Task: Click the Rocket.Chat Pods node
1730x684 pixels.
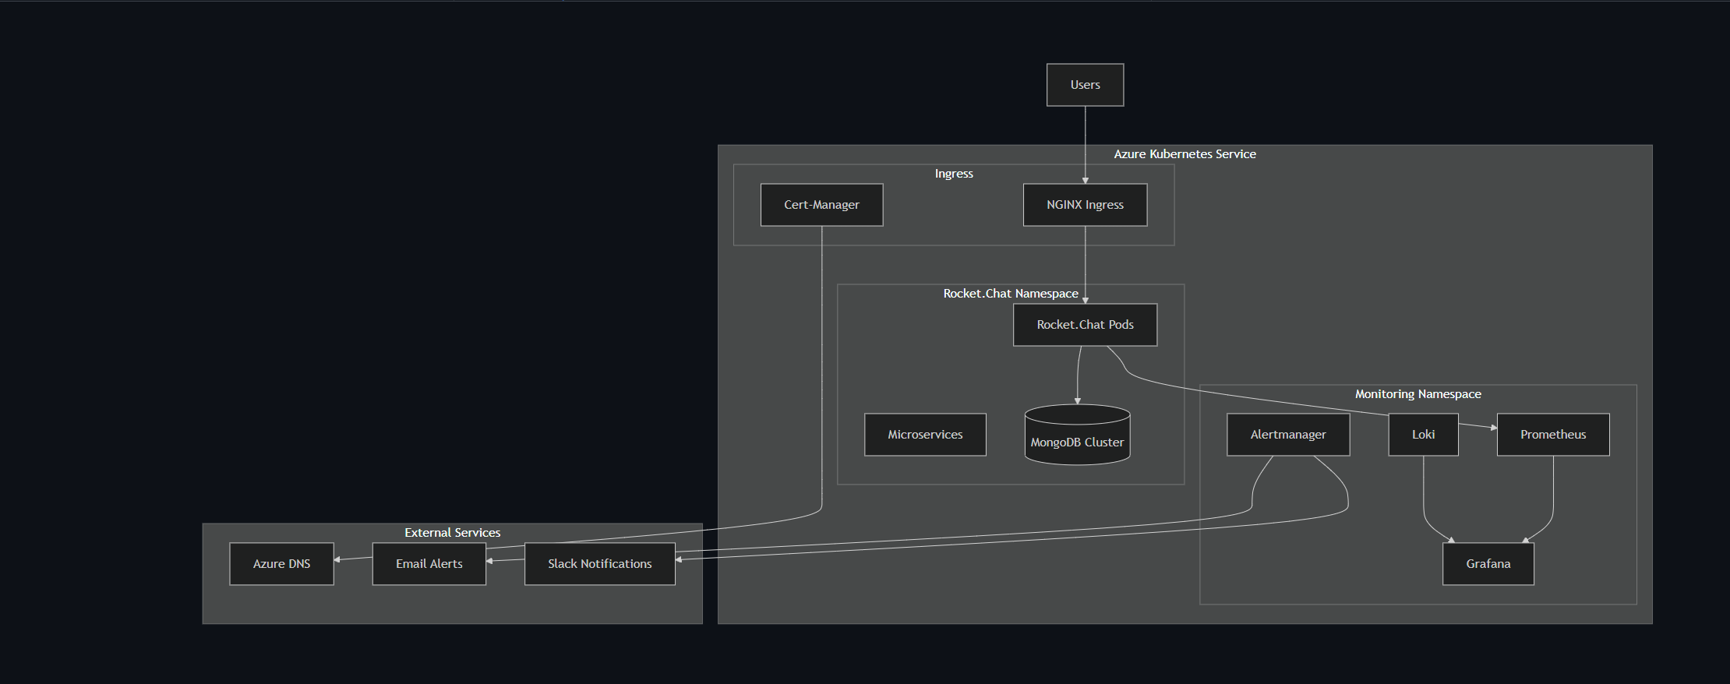Action: click(x=1085, y=325)
